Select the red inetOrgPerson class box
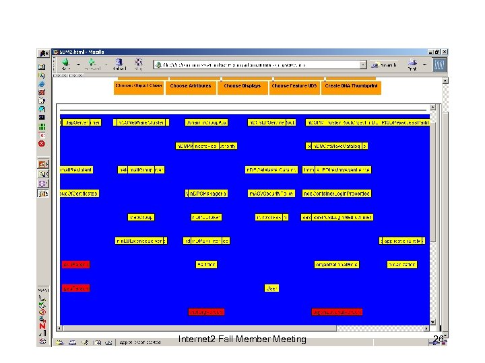The height and width of the screenshot is (363, 485). pyautogui.click(x=206, y=312)
